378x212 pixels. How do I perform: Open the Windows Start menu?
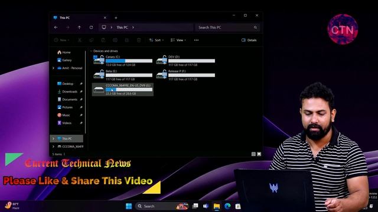[129, 206]
